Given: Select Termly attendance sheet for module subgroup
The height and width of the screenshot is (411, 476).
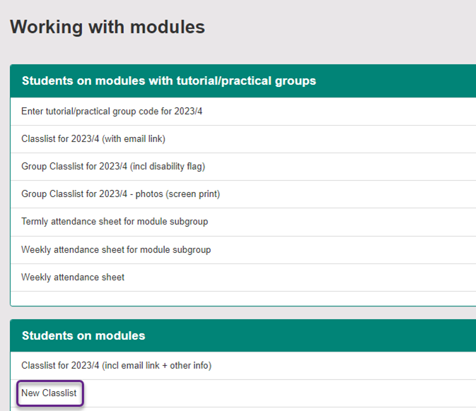Looking at the screenshot, I should pyautogui.click(x=114, y=222).
